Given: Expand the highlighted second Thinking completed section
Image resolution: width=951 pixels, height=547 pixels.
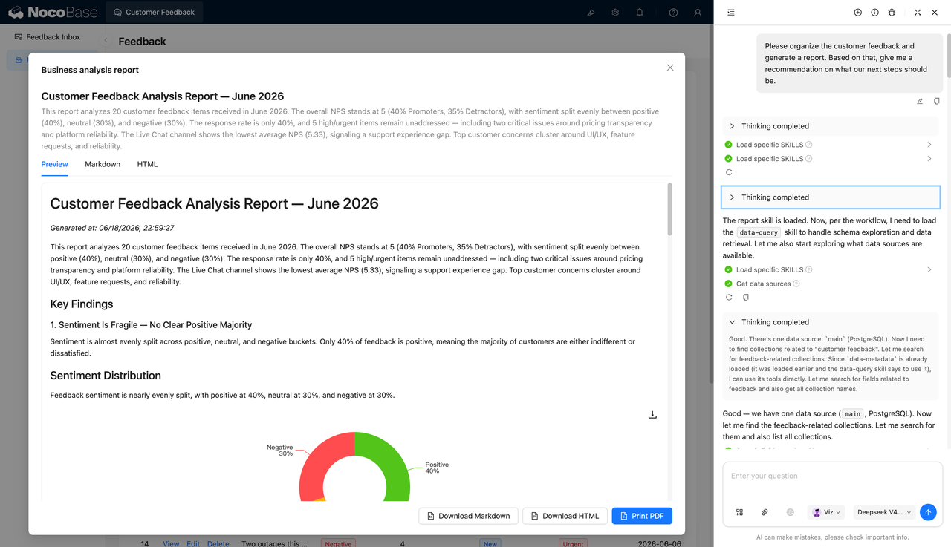Looking at the screenshot, I should pyautogui.click(x=831, y=197).
